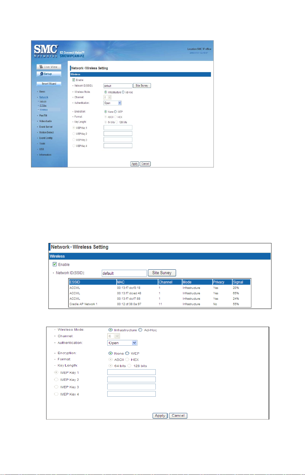
Task: Open the Event Config section
Action: pos(46,138)
